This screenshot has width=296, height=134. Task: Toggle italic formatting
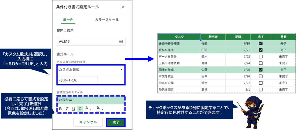[67, 109]
